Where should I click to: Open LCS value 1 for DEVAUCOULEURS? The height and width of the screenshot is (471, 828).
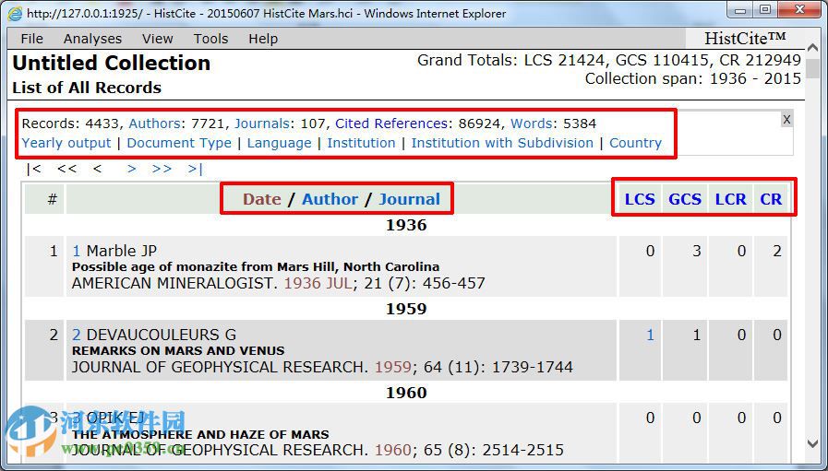pyautogui.click(x=650, y=335)
